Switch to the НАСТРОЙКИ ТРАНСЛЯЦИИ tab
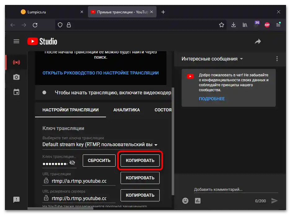This screenshot has height=215, width=291. pos(71,110)
